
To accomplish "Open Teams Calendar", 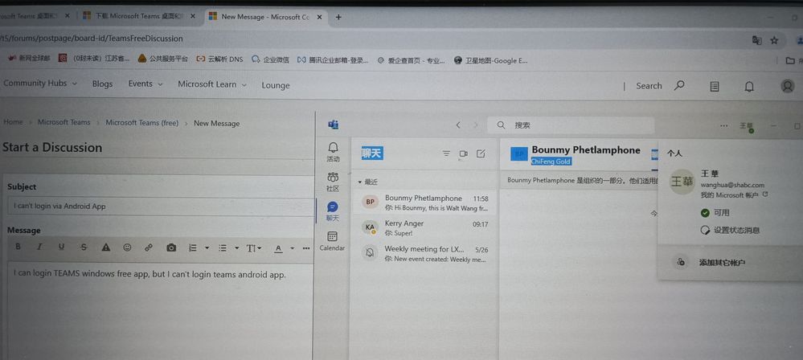I will click(332, 241).
